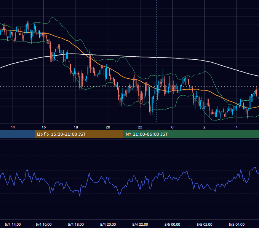Click the 5/4 22:00 timestamp on bottom axis

(140, 224)
